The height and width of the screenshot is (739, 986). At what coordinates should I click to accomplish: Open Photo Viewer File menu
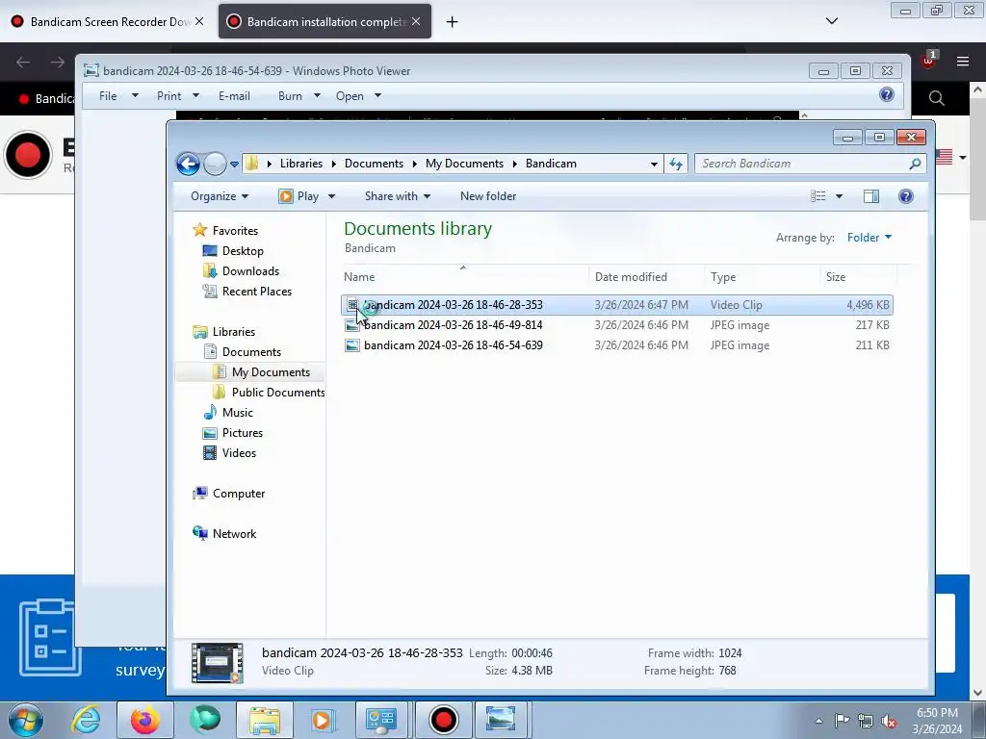(118, 96)
